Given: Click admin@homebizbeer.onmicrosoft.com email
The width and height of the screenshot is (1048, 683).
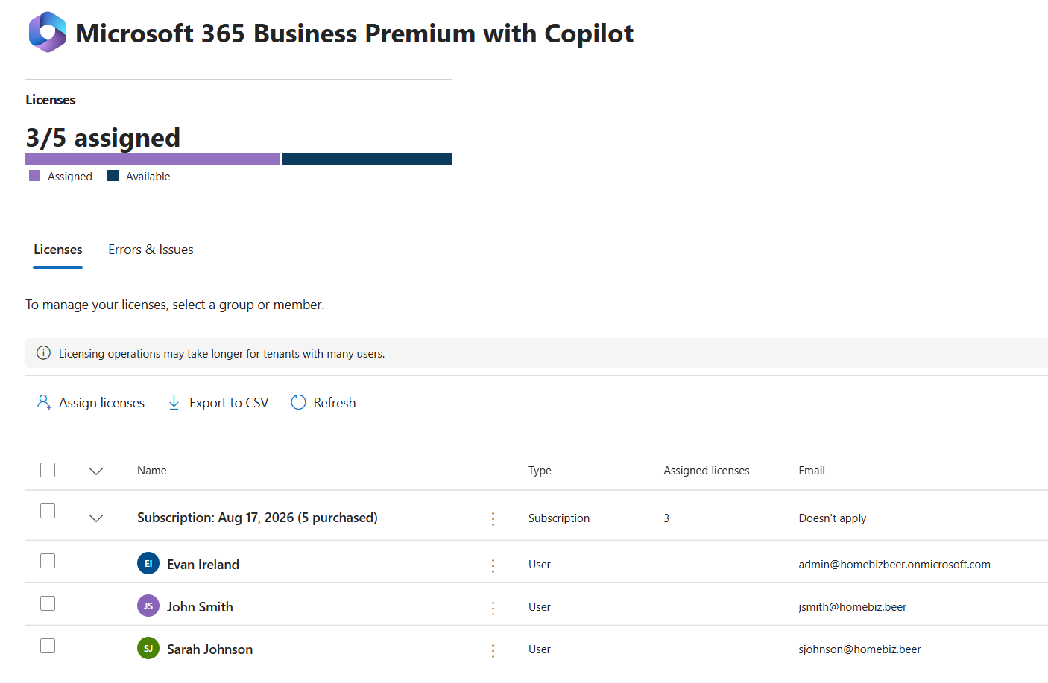Looking at the screenshot, I should pyautogui.click(x=894, y=565).
